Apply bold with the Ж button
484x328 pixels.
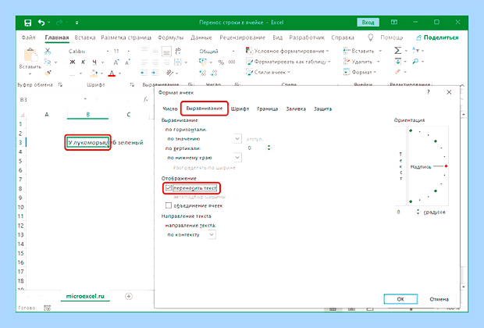tap(73, 62)
